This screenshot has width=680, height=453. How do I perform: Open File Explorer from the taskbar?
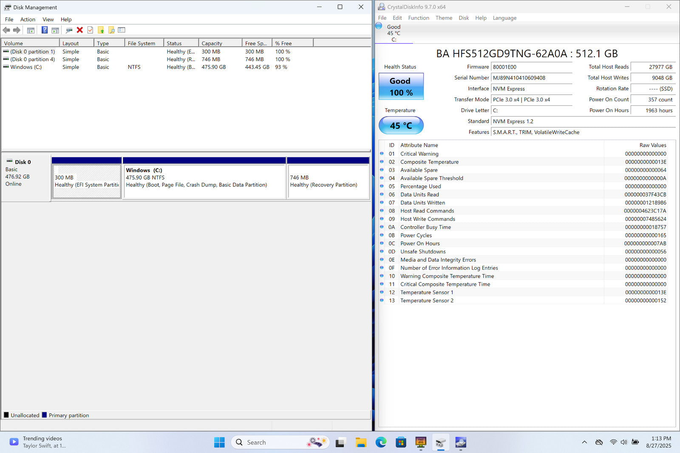click(x=361, y=442)
